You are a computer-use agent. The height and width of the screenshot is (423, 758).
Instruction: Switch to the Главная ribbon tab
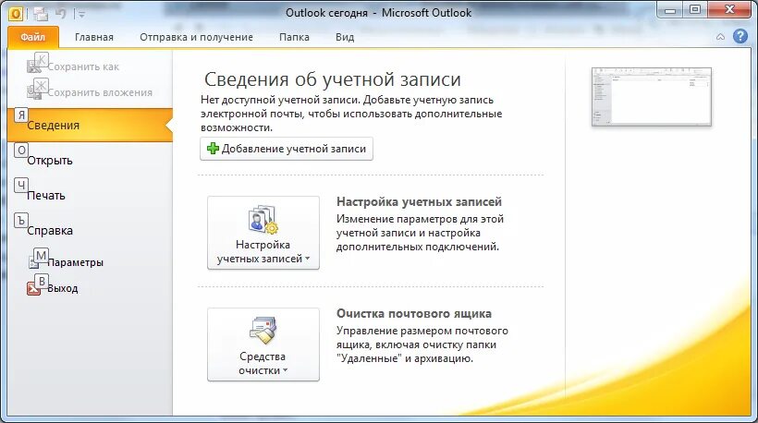(93, 37)
